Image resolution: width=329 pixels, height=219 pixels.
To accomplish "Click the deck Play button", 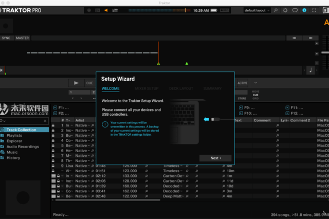I will tap(77, 83).
